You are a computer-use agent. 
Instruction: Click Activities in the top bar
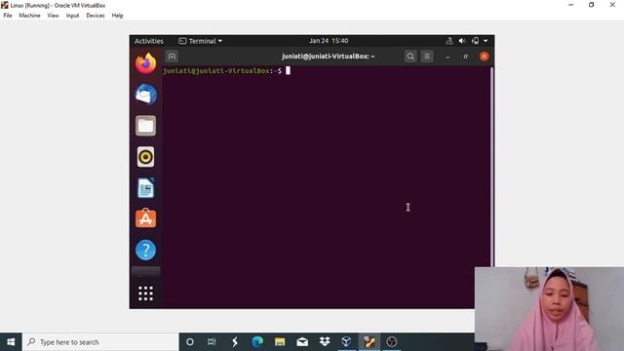click(149, 41)
